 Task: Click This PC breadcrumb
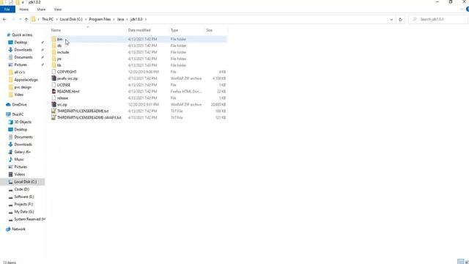click(x=48, y=19)
